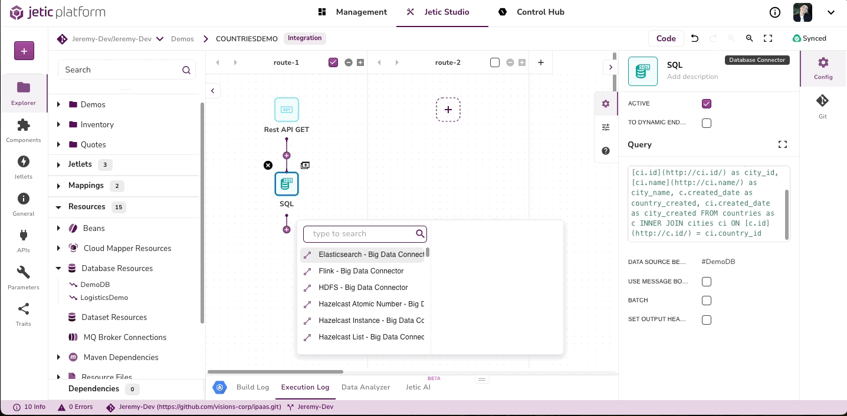847x416 pixels.
Task: Enable SET OUTPUT HEA checkbox
Action: coord(707,320)
